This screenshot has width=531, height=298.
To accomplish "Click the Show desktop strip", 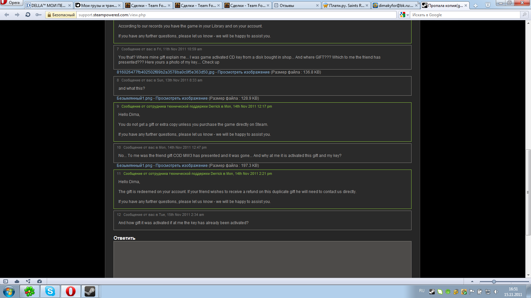I will pos(528,292).
